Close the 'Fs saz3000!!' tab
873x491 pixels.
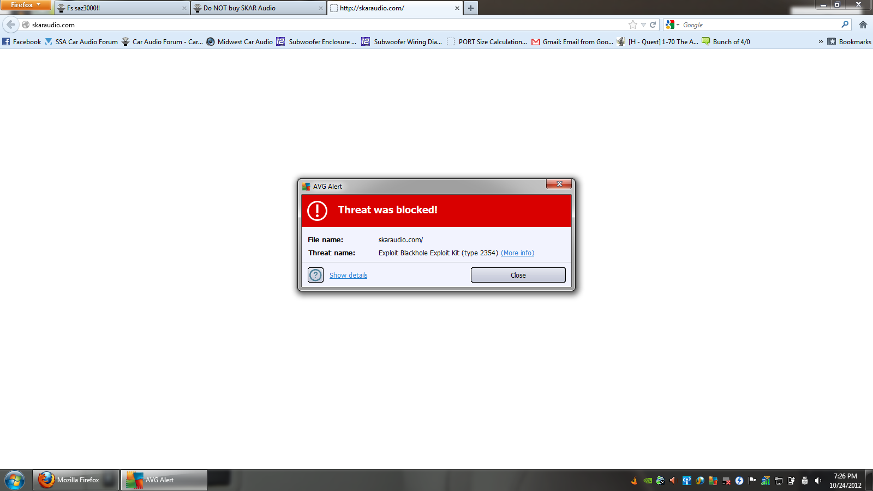[x=184, y=8]
